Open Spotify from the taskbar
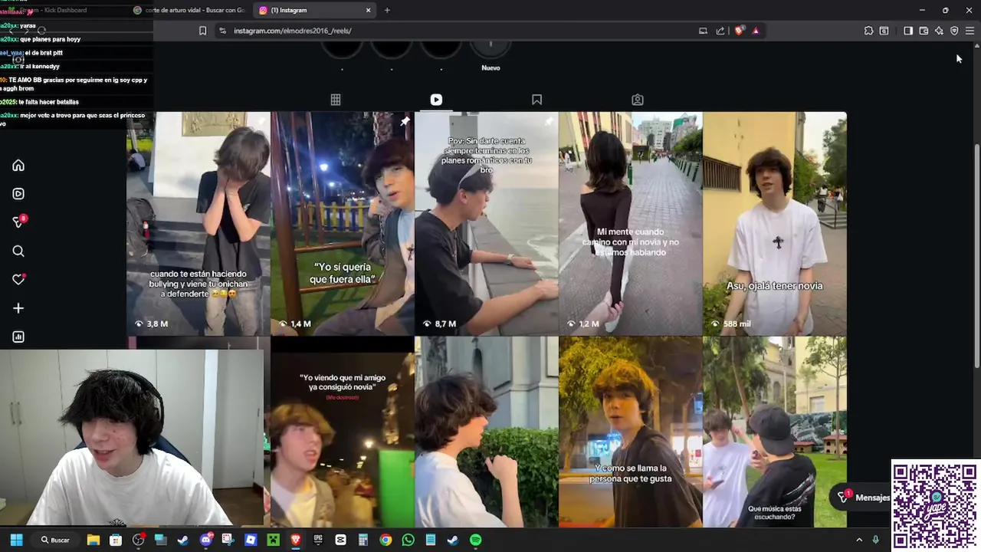Viewport: 981px width, 552px height. 475,540
